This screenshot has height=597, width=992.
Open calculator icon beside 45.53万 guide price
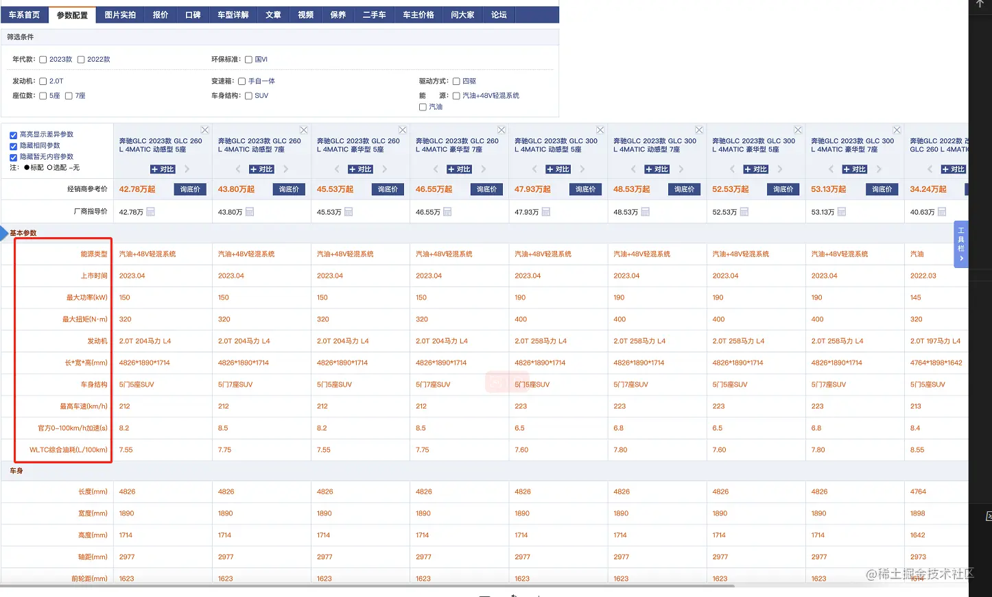pyautogui.click(x=349, y=212)
